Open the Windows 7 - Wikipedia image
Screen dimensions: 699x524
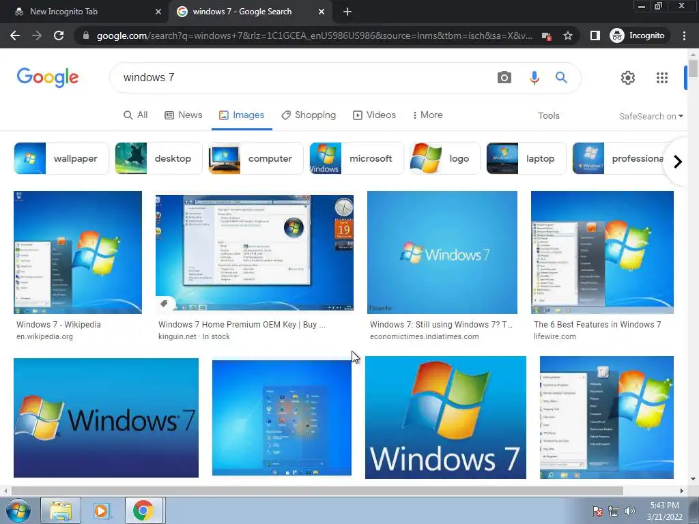click(x=78, y=252)
